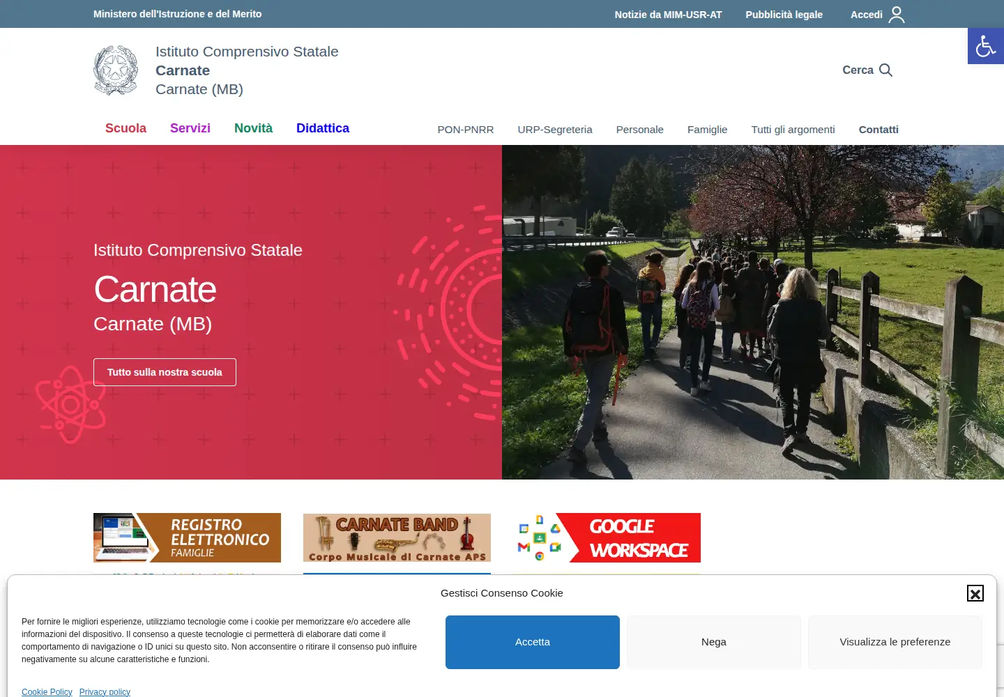This screenshot has height=697, width=1004.
Task: Click Ministero dell'Istruzione e del Merito link
Action: (177, 14)
